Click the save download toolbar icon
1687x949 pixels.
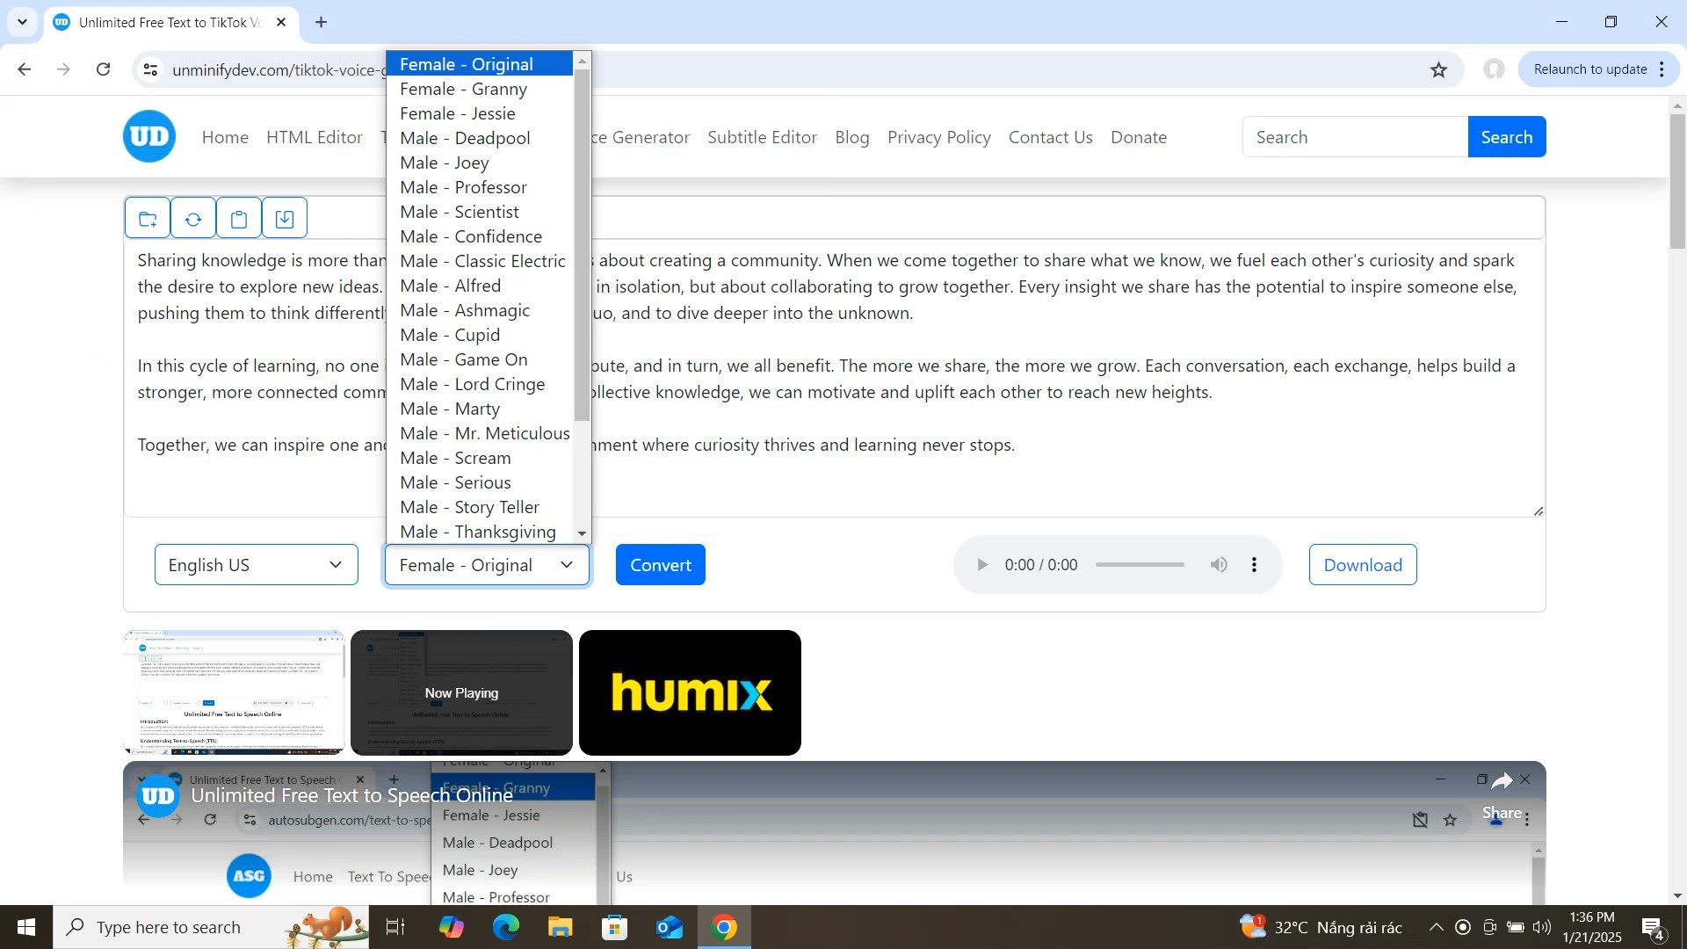[x=285, y=218]
